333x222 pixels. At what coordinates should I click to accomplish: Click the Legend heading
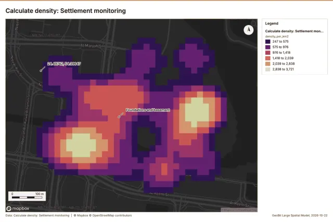coord(272,23)
